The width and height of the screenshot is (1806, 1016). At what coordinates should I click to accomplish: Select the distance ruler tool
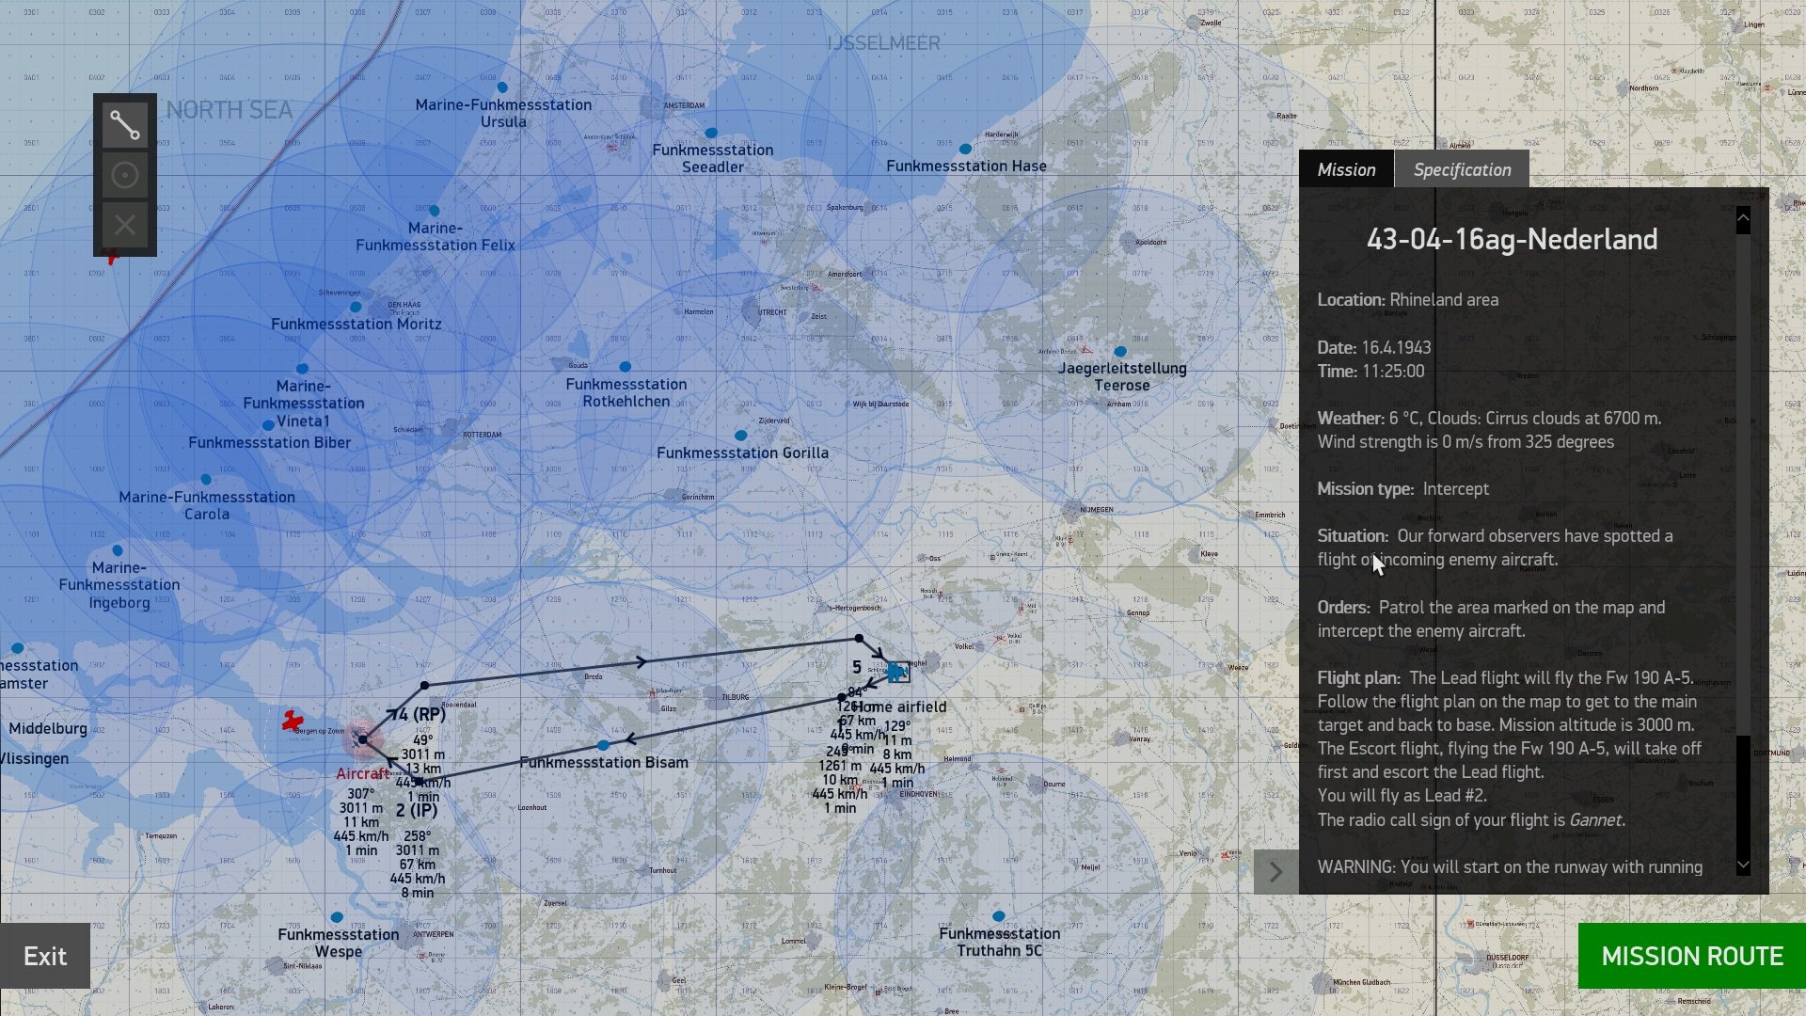coord(125,125)
